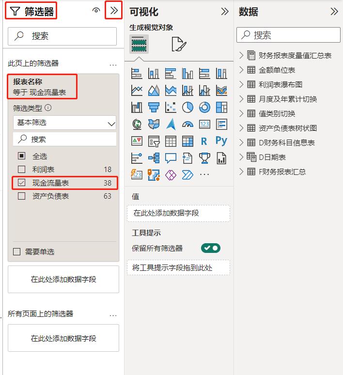This screenshot has width=343, height=375.
Task: Select the decomposition tree visual
Action: 154,158
